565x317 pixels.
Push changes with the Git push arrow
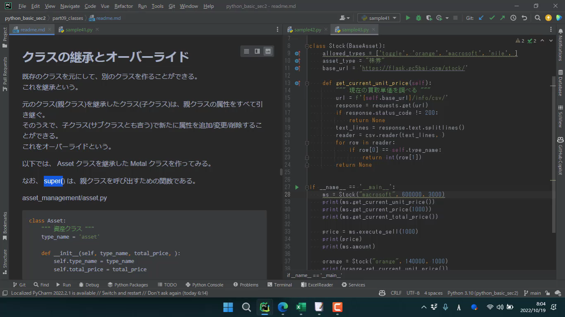click(x=502, y=18)
